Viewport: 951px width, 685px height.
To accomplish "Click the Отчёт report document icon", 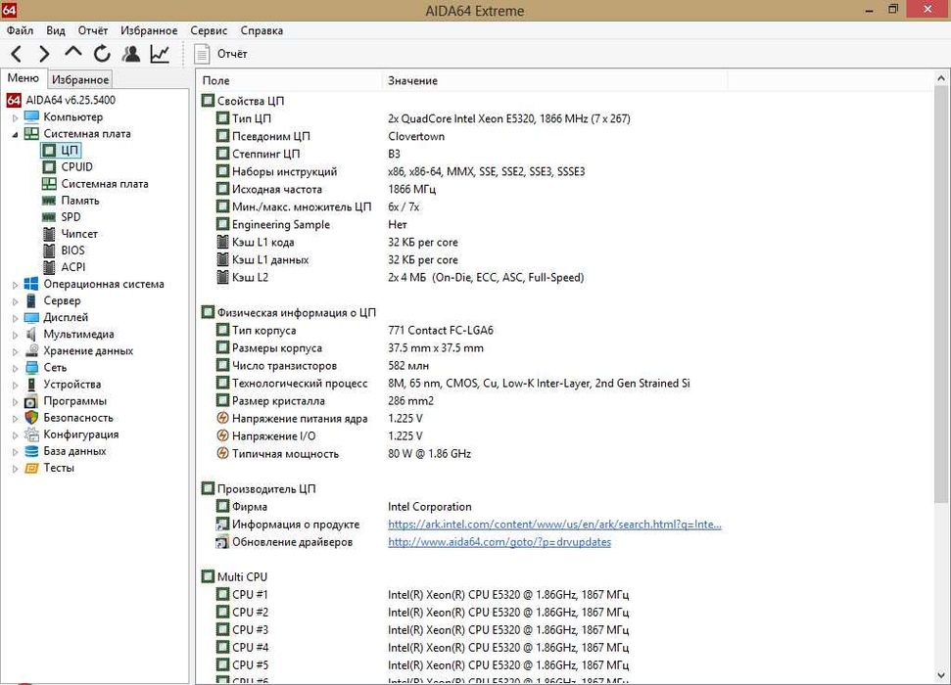I will [x=202, y=54].
